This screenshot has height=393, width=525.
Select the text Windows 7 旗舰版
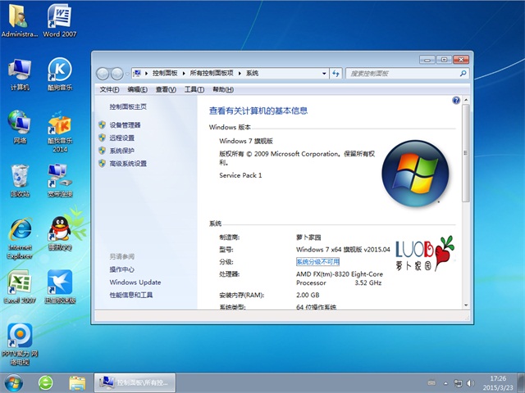click(246, 141)
